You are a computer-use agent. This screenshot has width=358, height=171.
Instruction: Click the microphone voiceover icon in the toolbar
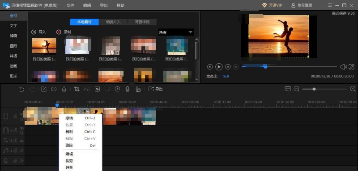click(x=128, y=89)
